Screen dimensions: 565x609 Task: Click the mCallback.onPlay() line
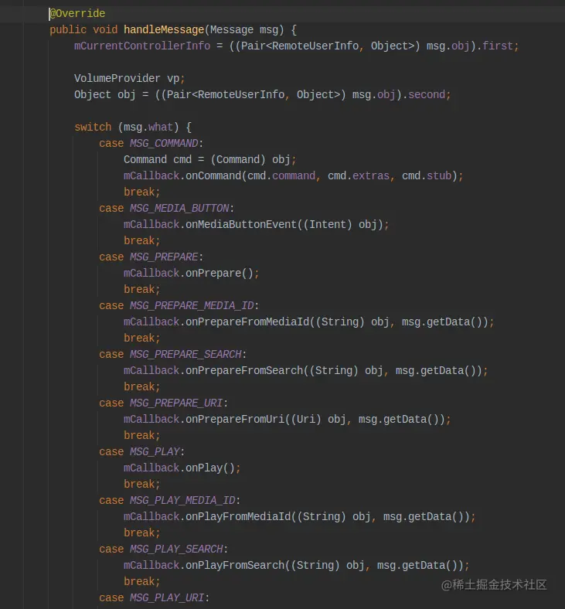click(182, 468)
